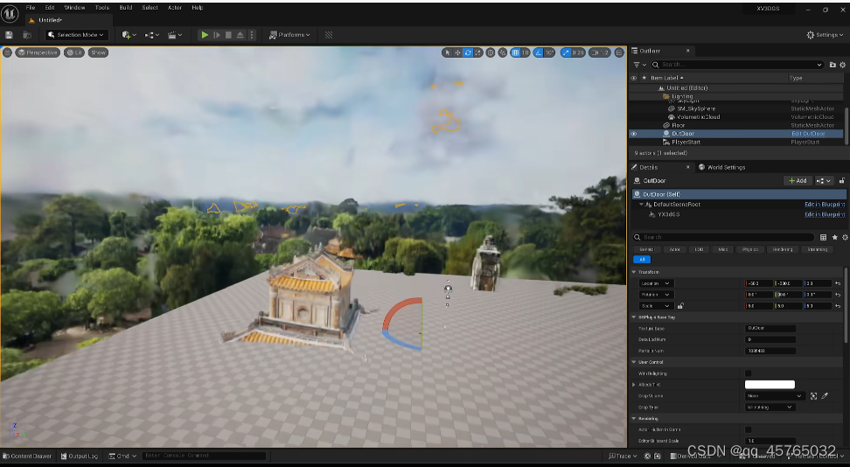
Task: Open the Selection Mode dropdown
Action: (76, 35)
